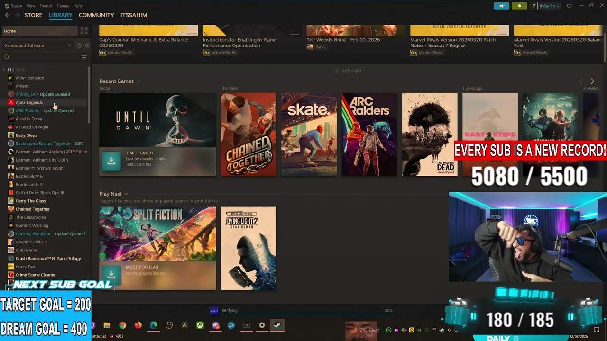Select Apex Legends in game list
Image resolution: width=607 pixels, height=341 pixels.
(29, 102)
